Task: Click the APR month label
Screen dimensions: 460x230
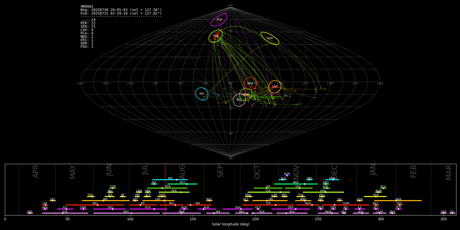Action: coord(36,171)
